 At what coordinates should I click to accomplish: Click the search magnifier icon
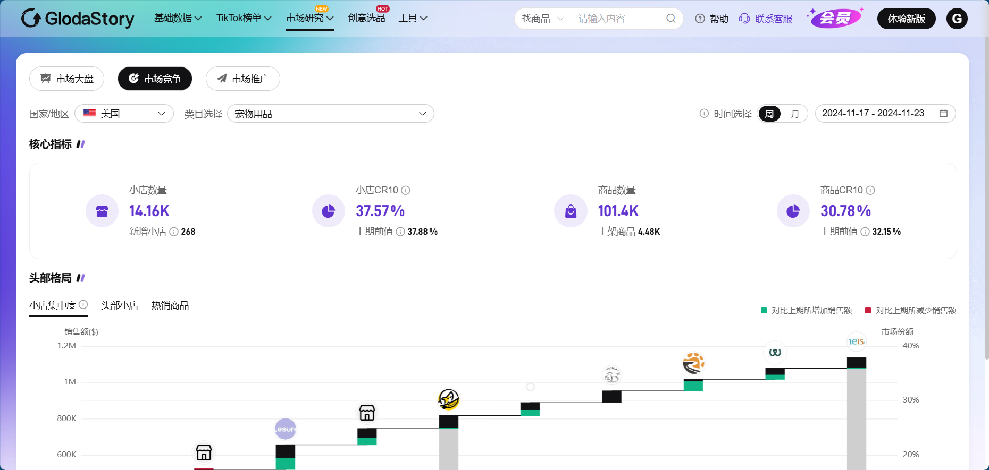point(670,19)
